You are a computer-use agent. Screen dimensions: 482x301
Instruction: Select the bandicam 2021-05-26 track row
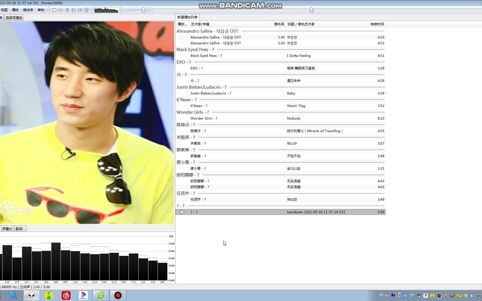280,212
